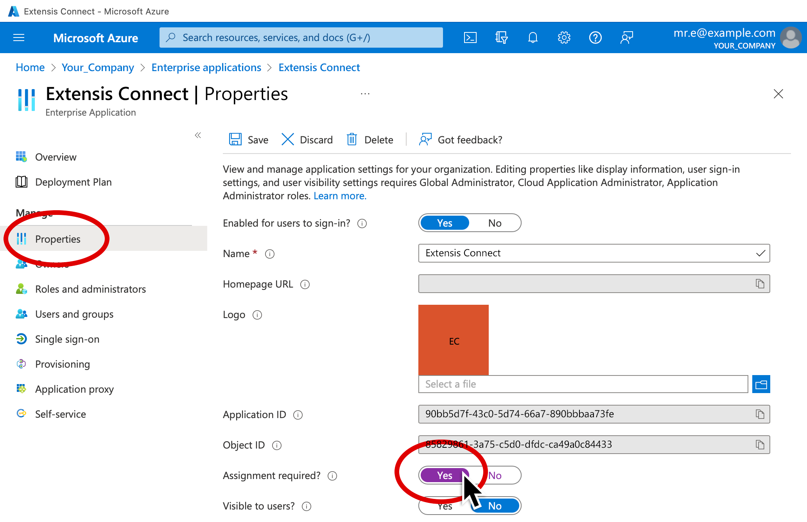Click the Save button label
807x522 pixels.
coord(258,140)
